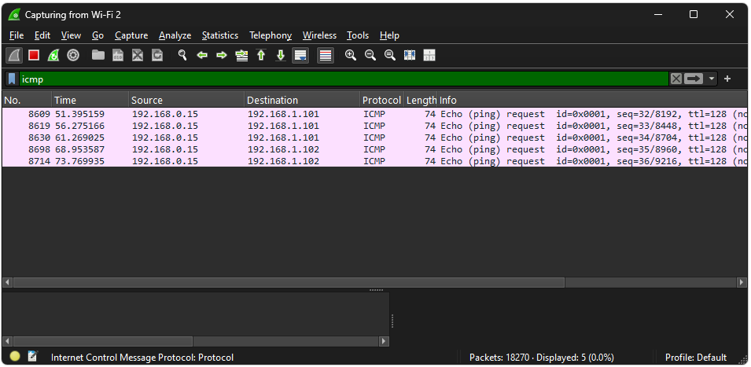Add a new filter button with plus
This screenshot has width=751, height=367.
pyautogui.click(x=727, y=79)
